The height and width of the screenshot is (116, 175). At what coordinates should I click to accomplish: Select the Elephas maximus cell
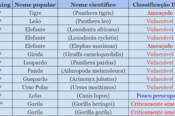pos(93,46)
